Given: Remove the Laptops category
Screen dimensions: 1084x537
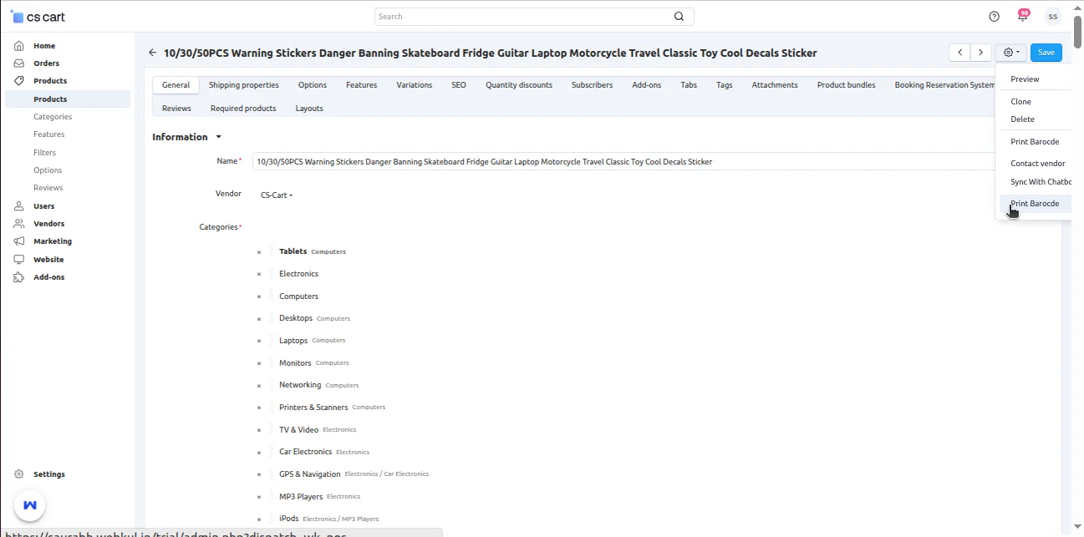Looking at the screenshot, I should point(259,341).
